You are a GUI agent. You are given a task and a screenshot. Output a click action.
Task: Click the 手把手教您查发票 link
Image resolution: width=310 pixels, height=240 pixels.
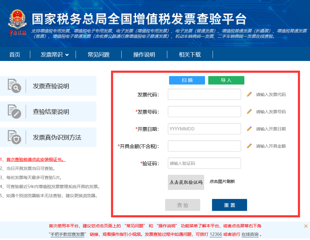(67, 234)
